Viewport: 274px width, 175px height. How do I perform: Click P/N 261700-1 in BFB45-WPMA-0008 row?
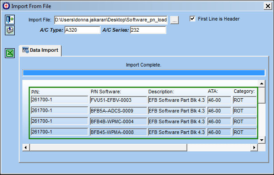(x=59, y=132)
